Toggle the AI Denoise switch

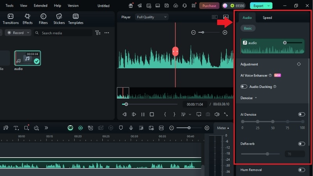[x=301, y=114]
